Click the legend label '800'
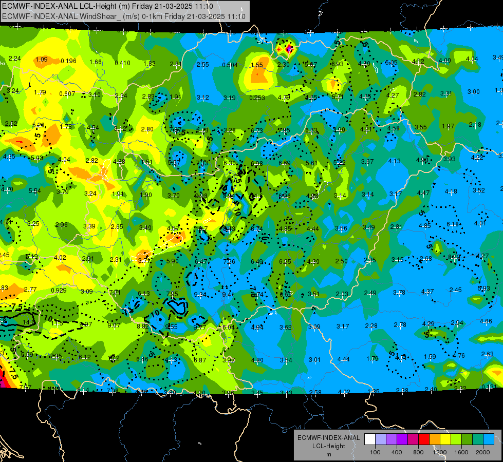The height and width of the screenshot is (462, 503). pos(418,452)
